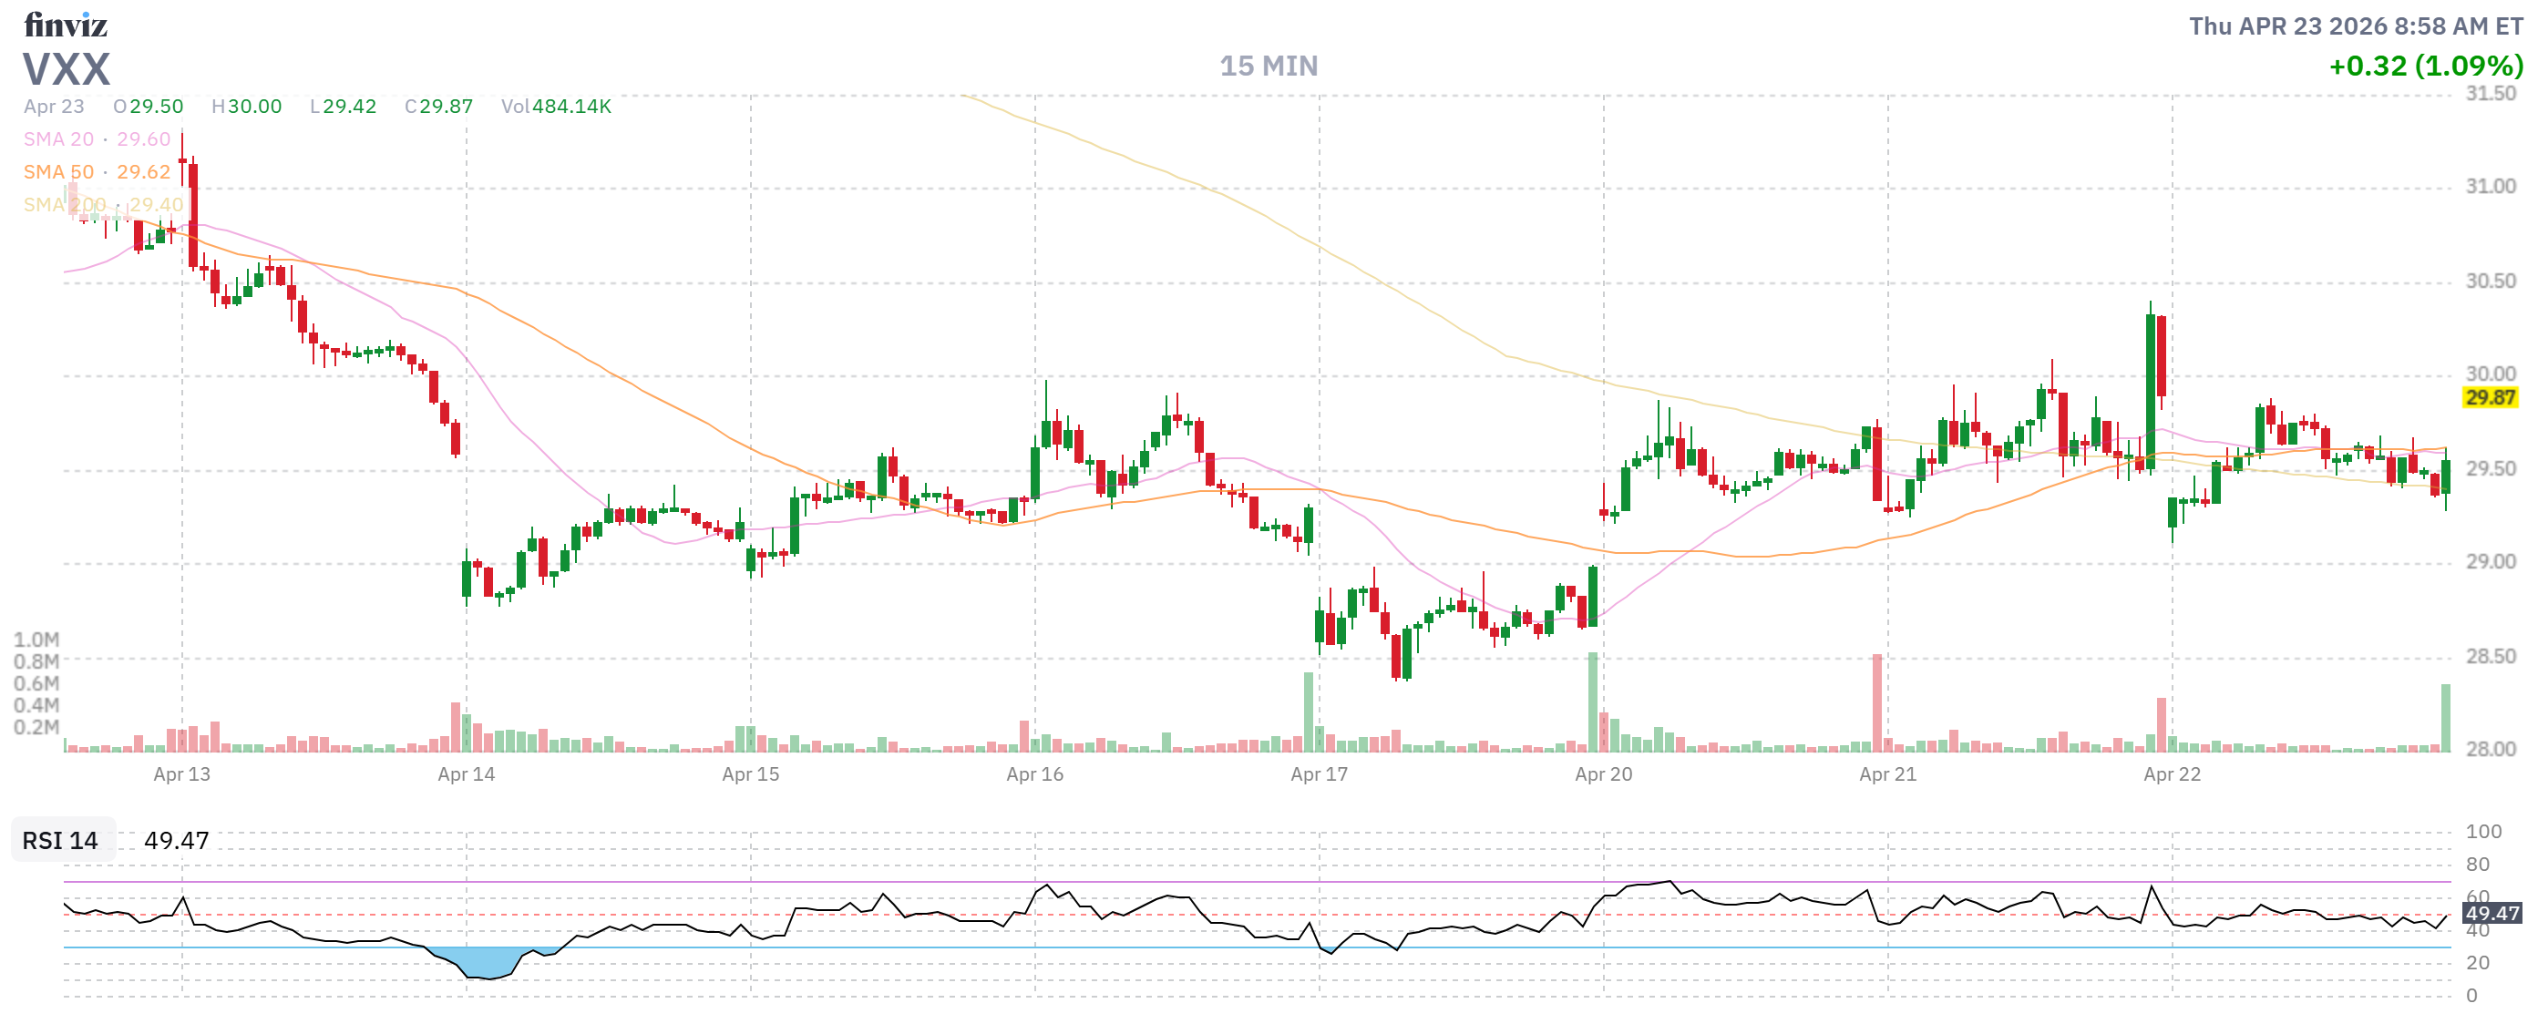This screenshot has width=2548, height=1024.
Task: Click the Apr 13 date axis label
Action: coord(182,775)
